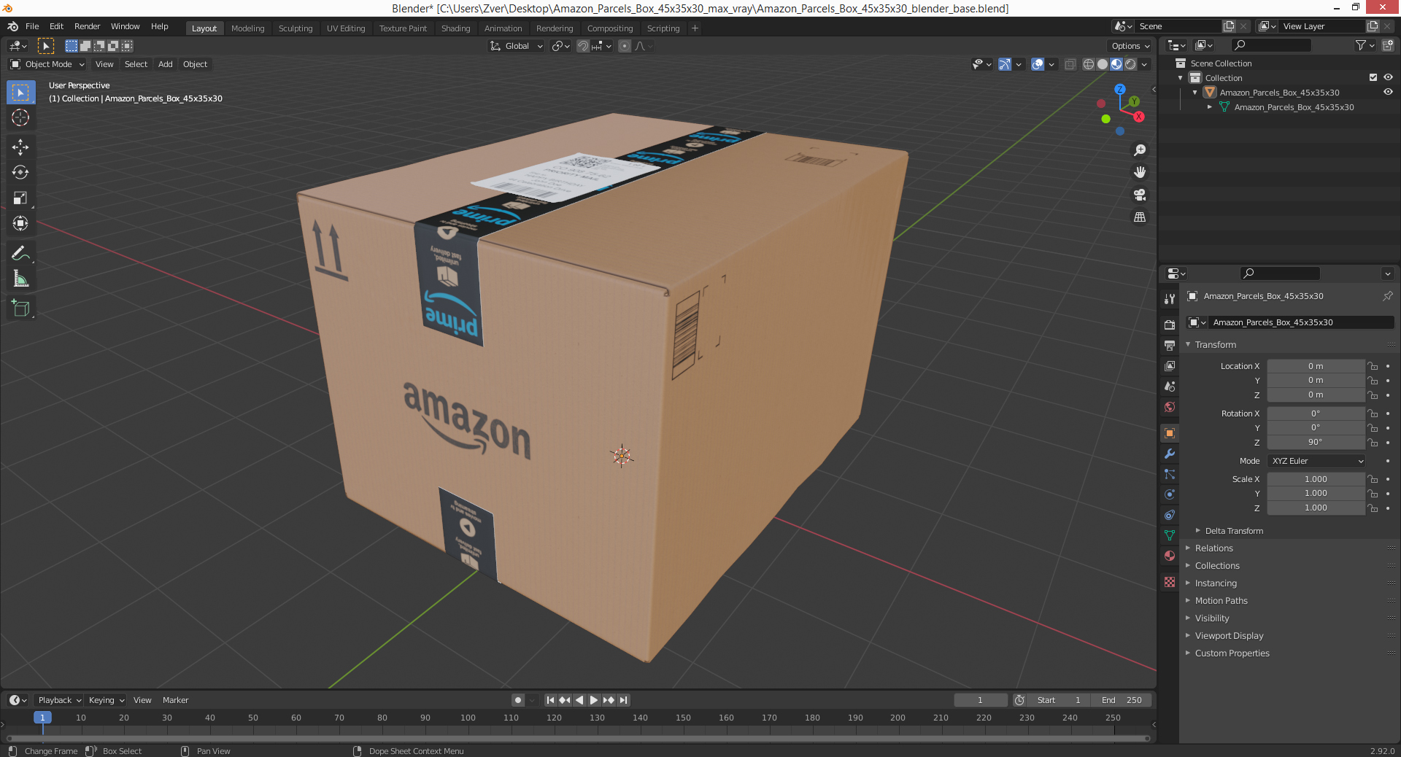The width and height of the screenshot is (1401, 757).
Task: Open Material properties sphere tab
Action: click(1170, 556)
